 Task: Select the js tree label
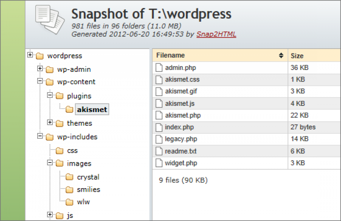click(x=70, y=216)
